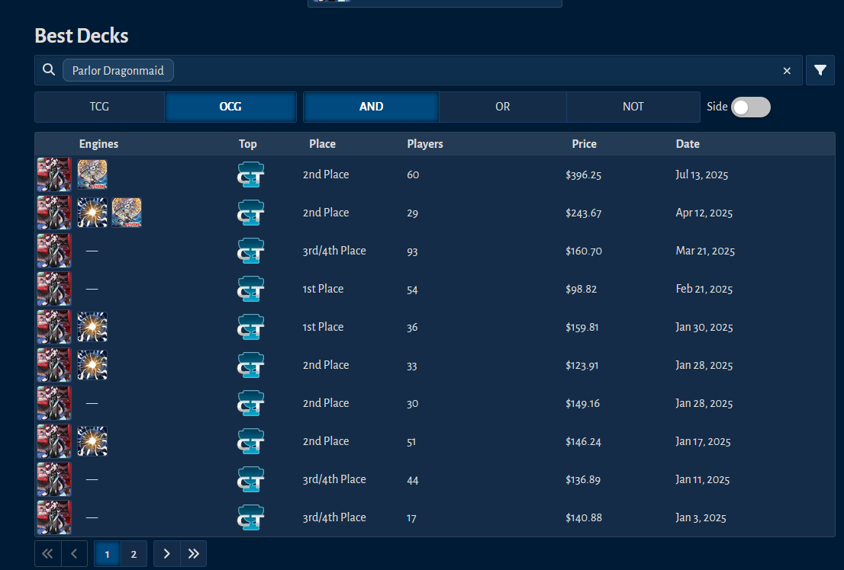Viewport: 844px width, 570px height.
Task: Sort by the Price column header
Action: (584, 143)
